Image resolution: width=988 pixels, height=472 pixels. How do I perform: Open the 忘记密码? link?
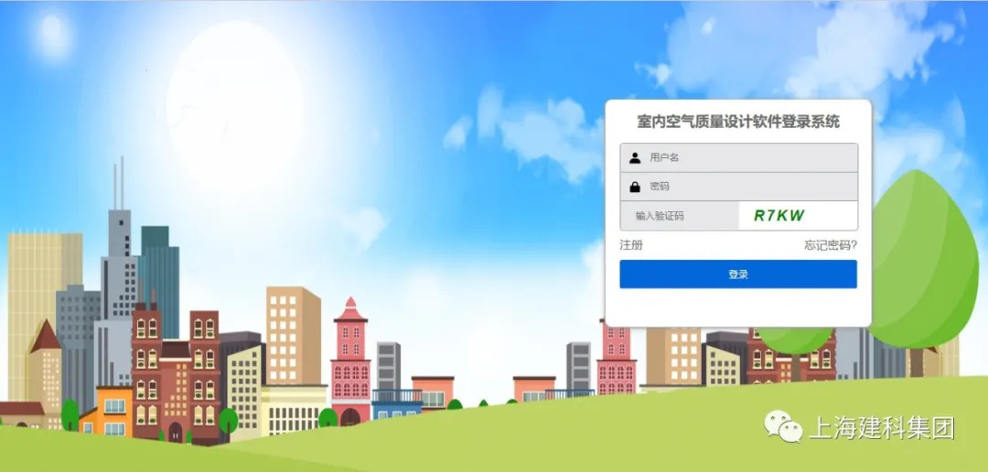tap(831, 245)
